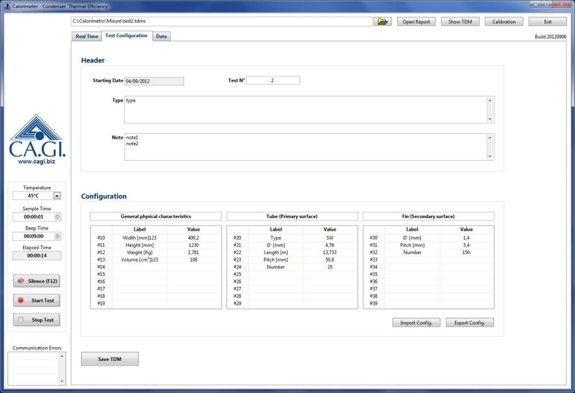575x393 pixels.
Task: Select the Length [m] label cell
Action: pos(276,252)
